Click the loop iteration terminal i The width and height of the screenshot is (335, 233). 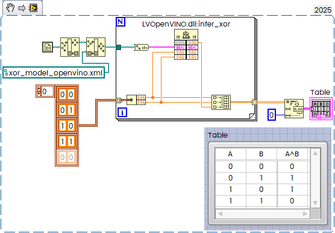pyautogui.click(x=122, y=112)
